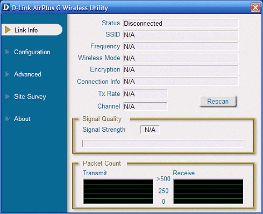
Task: Click the Status label
Action: (x=111, y=23)
